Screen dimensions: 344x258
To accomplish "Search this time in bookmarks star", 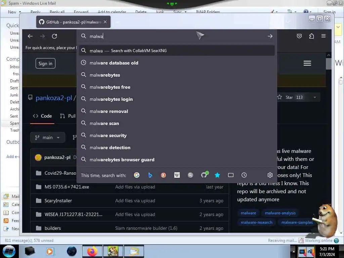I will pos(217,175).
